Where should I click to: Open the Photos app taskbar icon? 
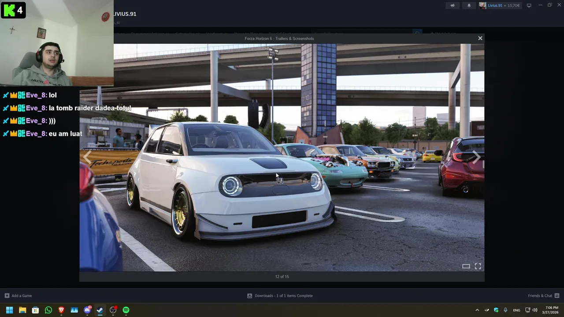(x=74, y=310)
